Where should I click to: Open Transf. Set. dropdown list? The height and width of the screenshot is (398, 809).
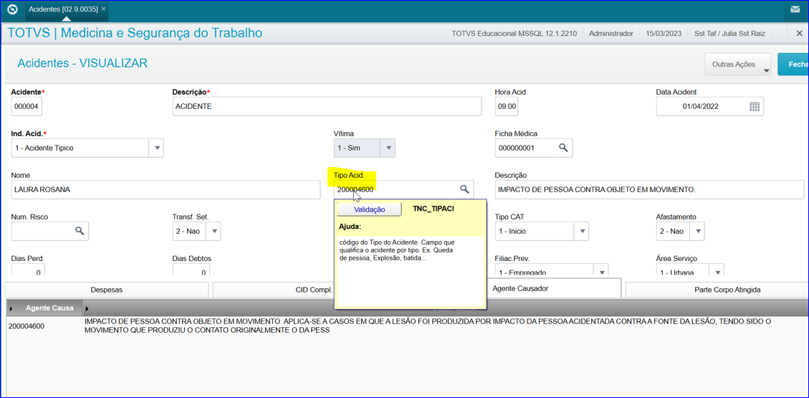click(213, 232)
